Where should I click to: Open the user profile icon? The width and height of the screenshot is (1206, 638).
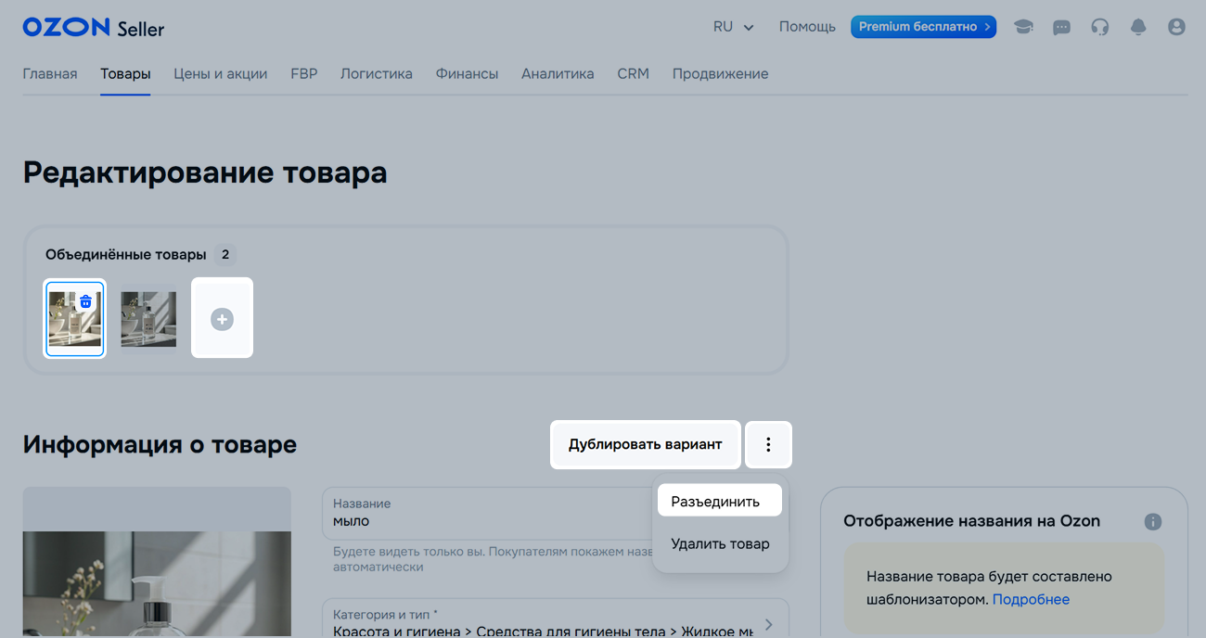click(x=1176, y=27)
